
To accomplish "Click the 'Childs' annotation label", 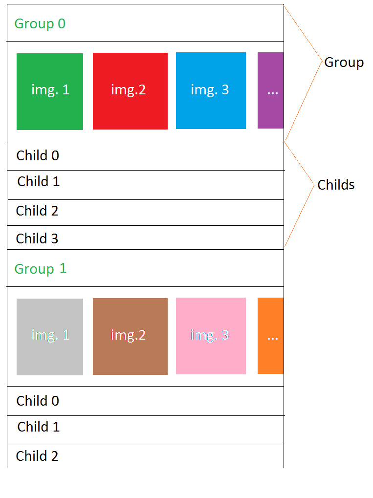I will (336, 185).
